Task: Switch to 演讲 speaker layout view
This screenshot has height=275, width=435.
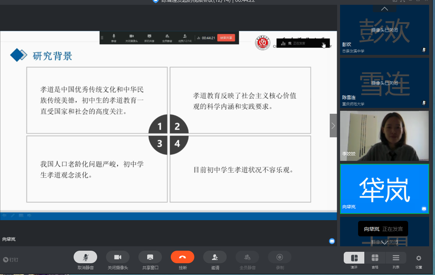Action: (354, 258)
